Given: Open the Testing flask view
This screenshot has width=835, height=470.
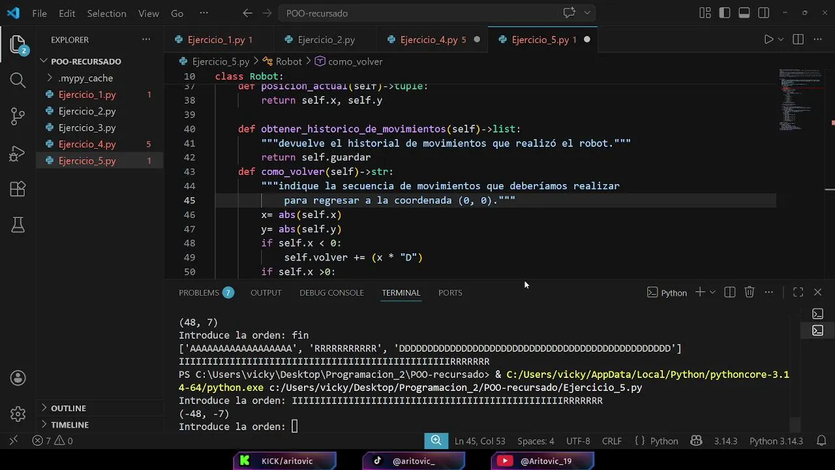Looking at the screenshot, I should tap(18, 225).
